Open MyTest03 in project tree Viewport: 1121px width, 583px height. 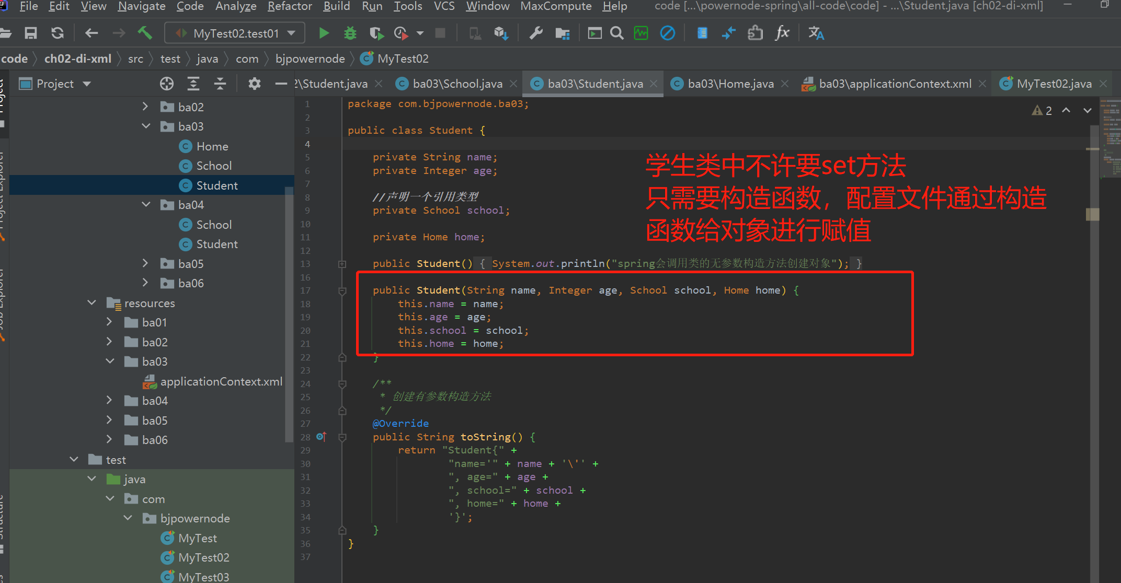click(x=203, y=577)
